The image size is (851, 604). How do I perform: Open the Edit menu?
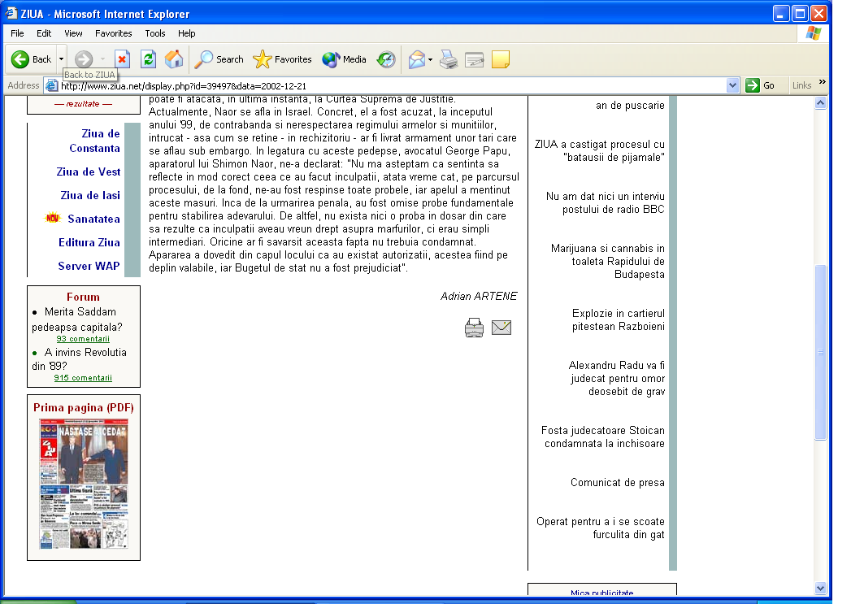click(x=44, y=33)
